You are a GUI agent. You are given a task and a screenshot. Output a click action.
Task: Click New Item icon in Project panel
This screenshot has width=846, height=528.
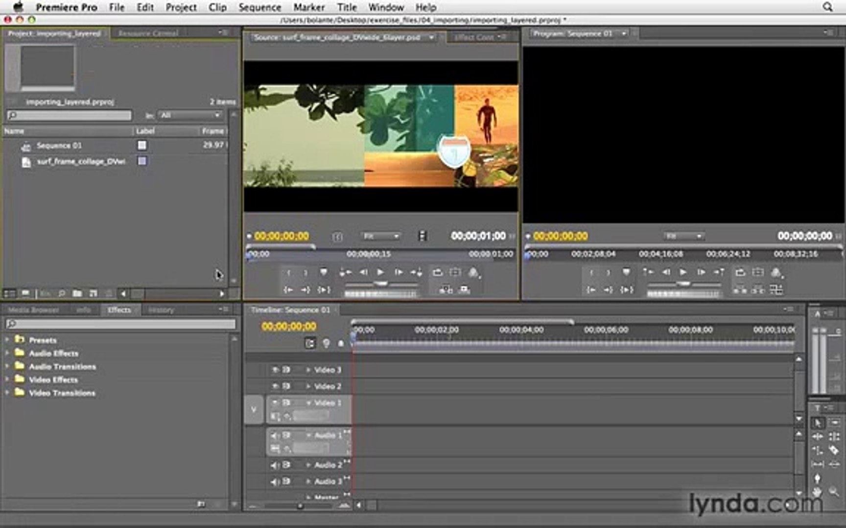(x=93, y=293)
